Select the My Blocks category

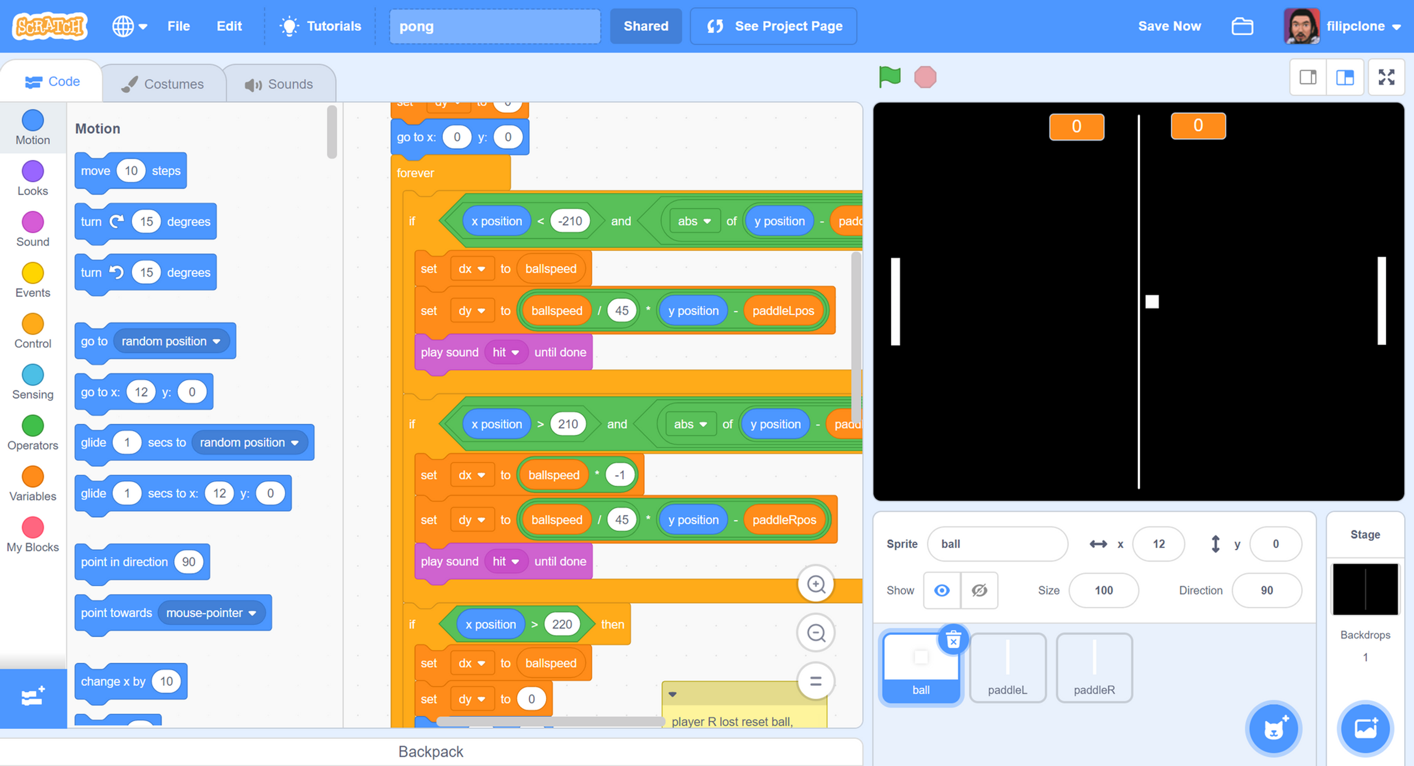[x=33, y=535]
